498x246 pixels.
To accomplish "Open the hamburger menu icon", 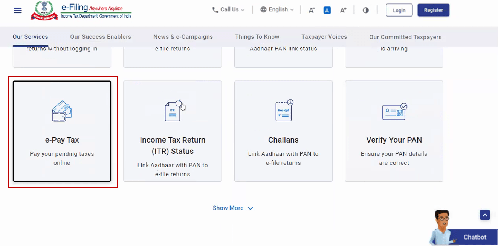I will click(18, 10).
